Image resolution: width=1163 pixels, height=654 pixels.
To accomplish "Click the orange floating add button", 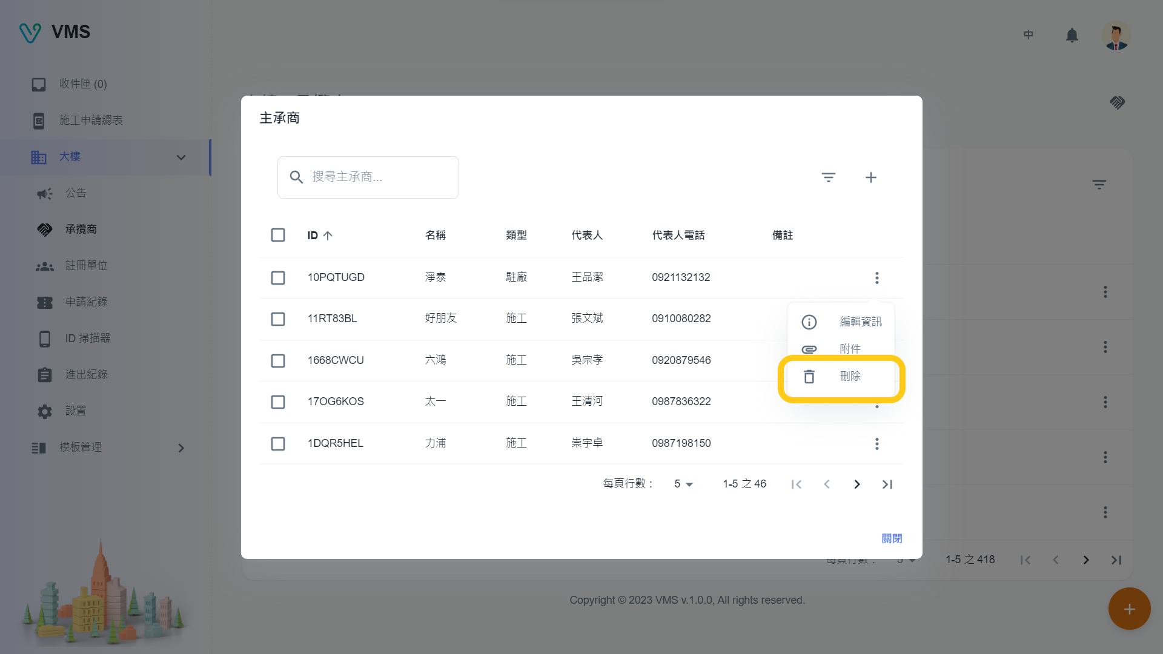I will (x=1129, y=609).
